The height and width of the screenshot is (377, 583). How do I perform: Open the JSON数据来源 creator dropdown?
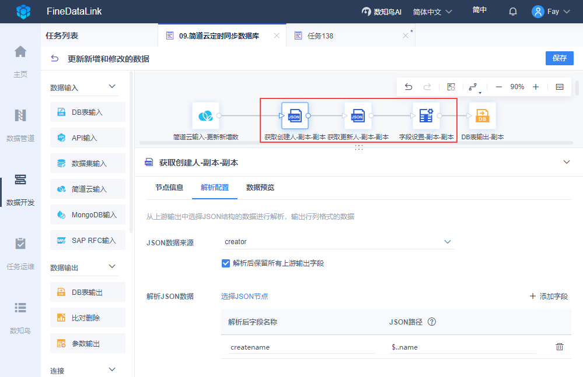tap(338, 242)
